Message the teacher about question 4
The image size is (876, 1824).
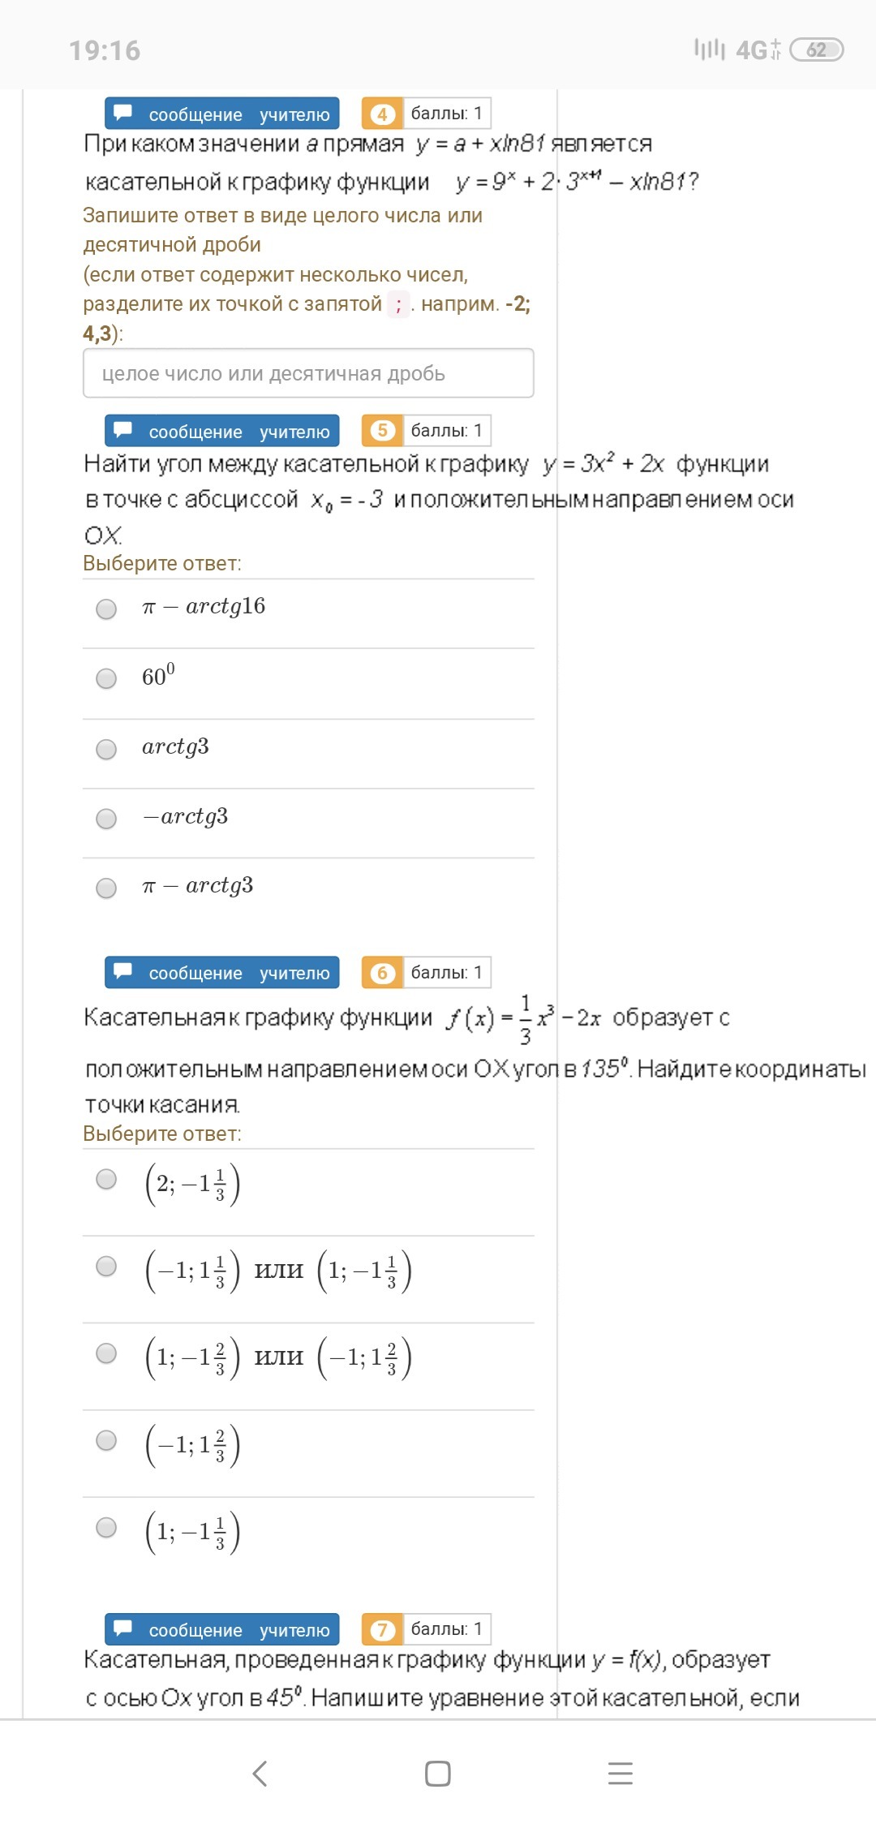(221, 114)
